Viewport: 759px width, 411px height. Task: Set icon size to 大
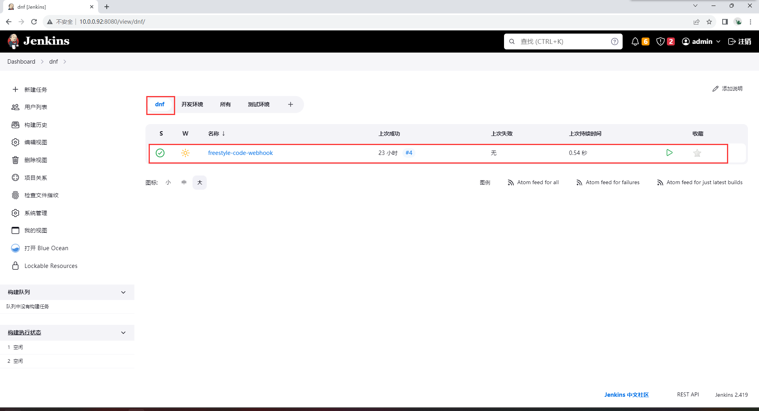(200, 183)
